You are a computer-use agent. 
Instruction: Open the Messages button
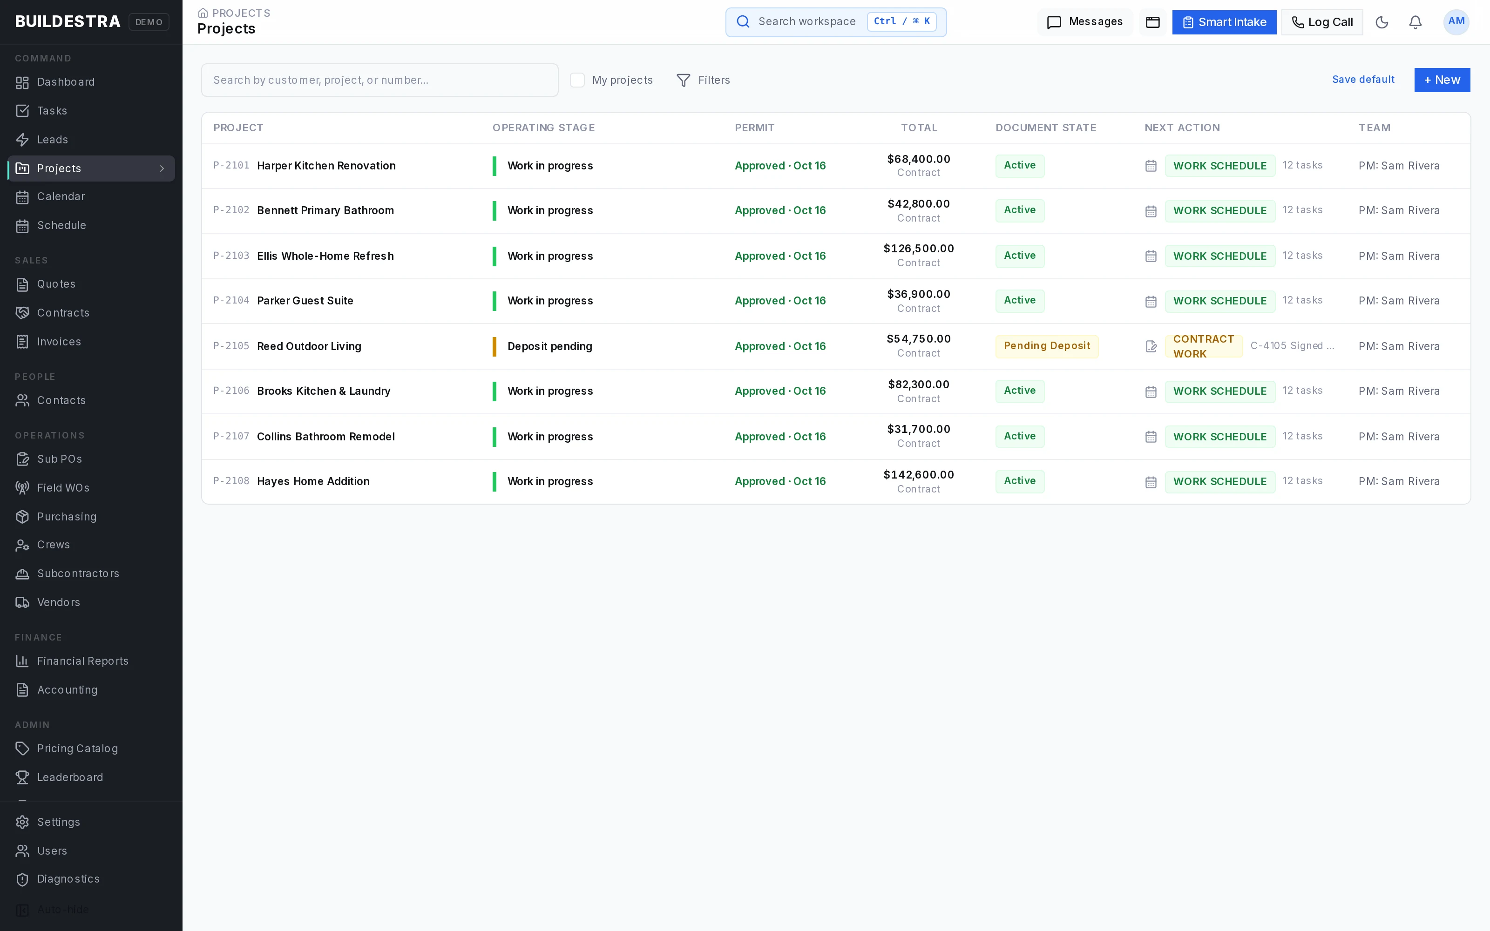(x=1085, y=22)
